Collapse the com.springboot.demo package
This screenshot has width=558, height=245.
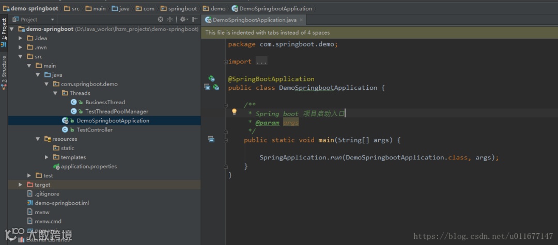47,84
